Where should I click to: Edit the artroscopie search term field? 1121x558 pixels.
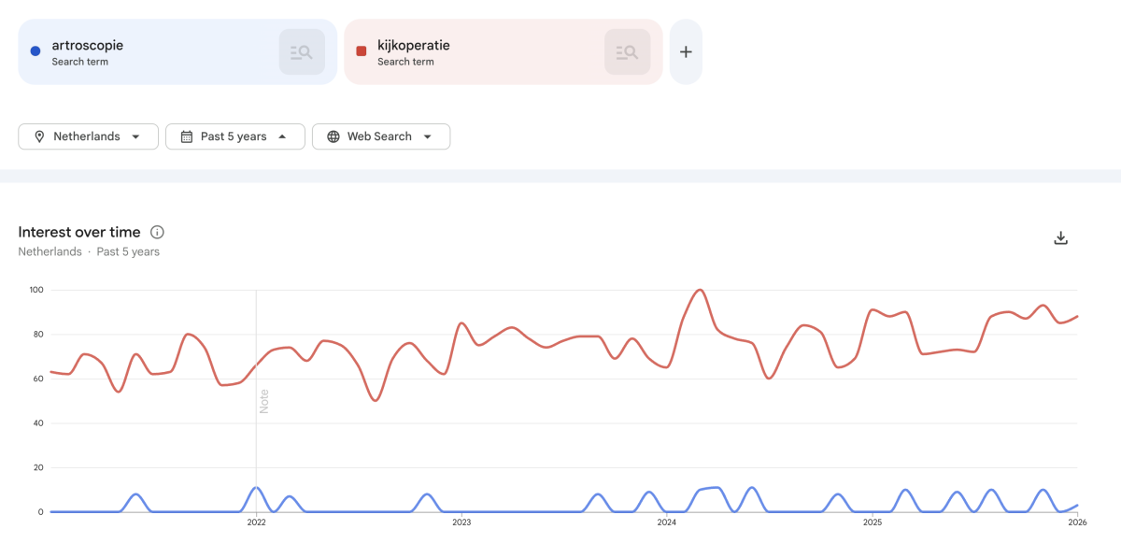tap(88, 45)
